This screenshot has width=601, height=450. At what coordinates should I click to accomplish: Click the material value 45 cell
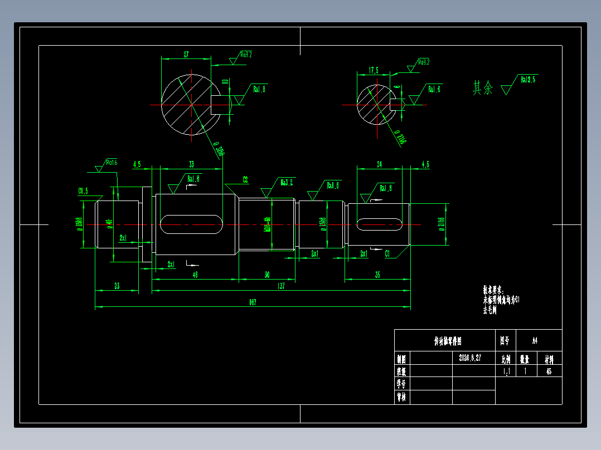point(549,371)
